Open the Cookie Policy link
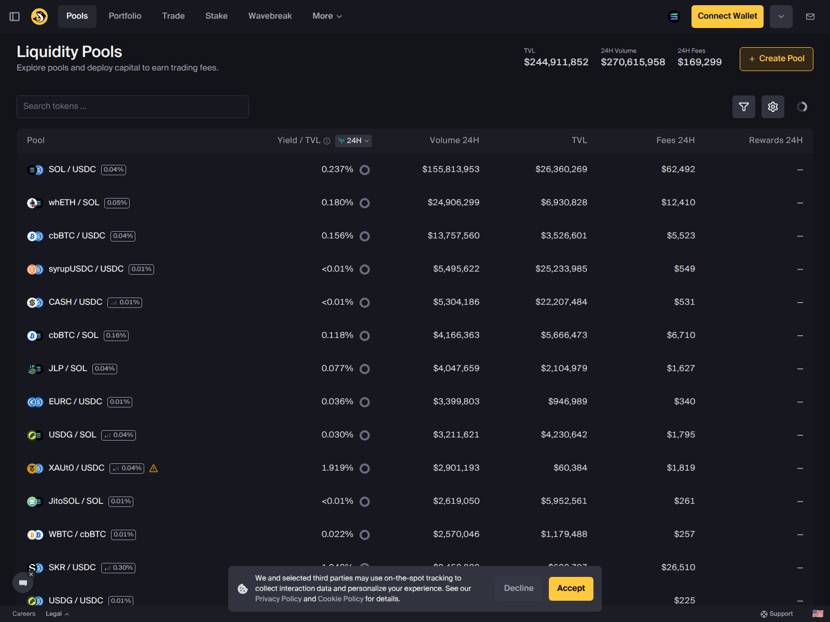The height and width of the screenshot is (622, 830). coord(341,599)
